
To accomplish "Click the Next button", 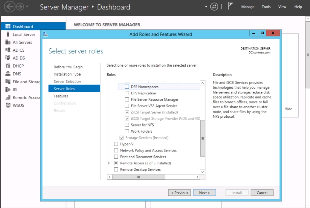I will pyautogui.click(x=204, y=193).
